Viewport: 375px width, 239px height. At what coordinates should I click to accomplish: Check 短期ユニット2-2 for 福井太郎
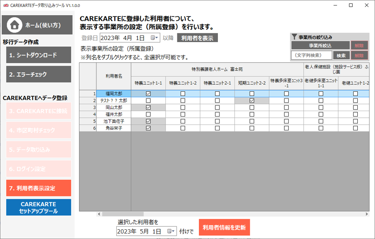(x=252, y=114)
